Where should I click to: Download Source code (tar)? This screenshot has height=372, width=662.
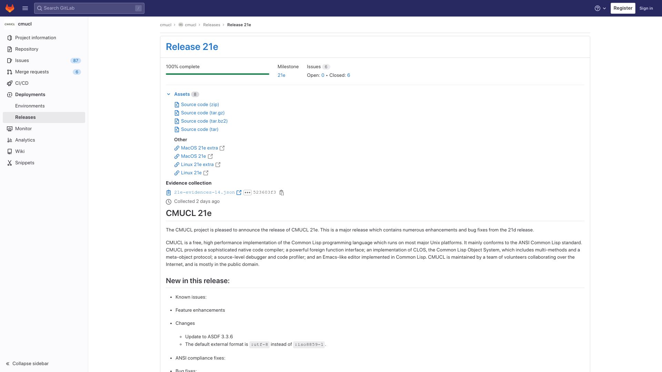click(x=200, y=130)
